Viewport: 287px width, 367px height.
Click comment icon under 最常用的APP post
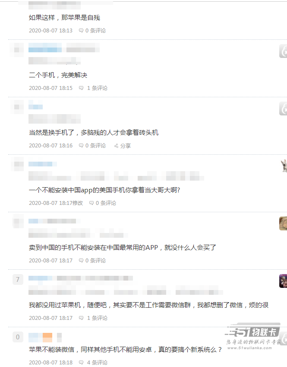(81, 261)
